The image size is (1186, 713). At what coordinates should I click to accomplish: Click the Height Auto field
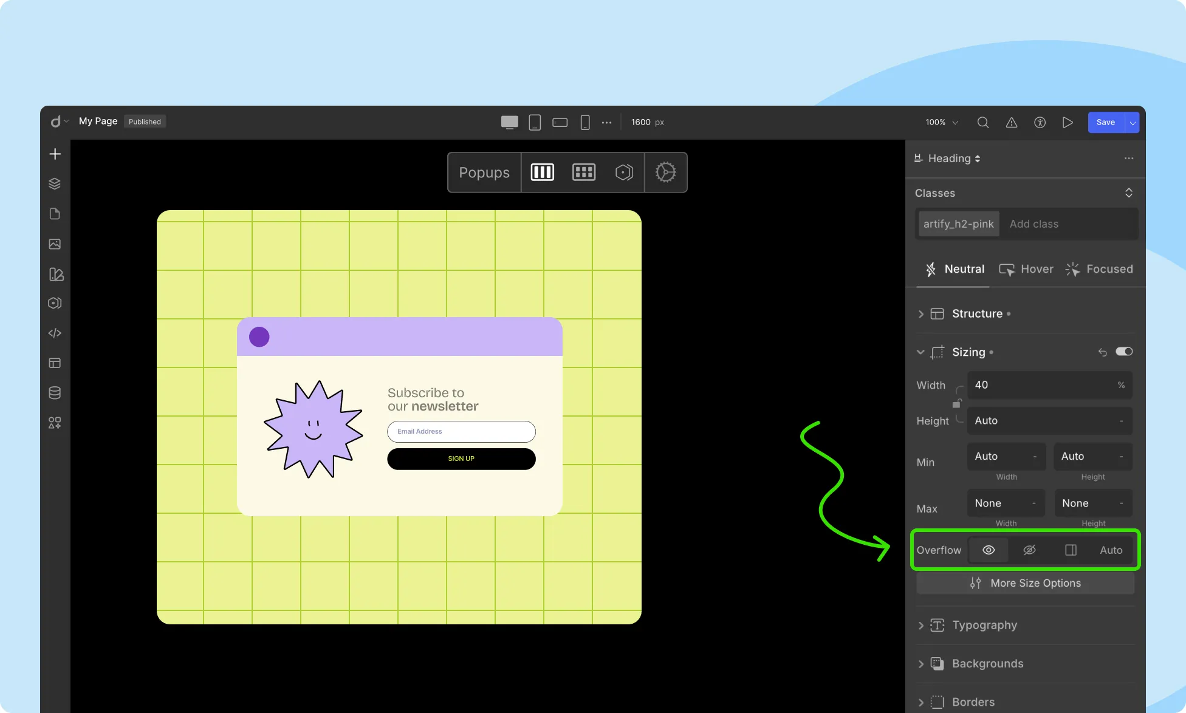pos(1050,421)
